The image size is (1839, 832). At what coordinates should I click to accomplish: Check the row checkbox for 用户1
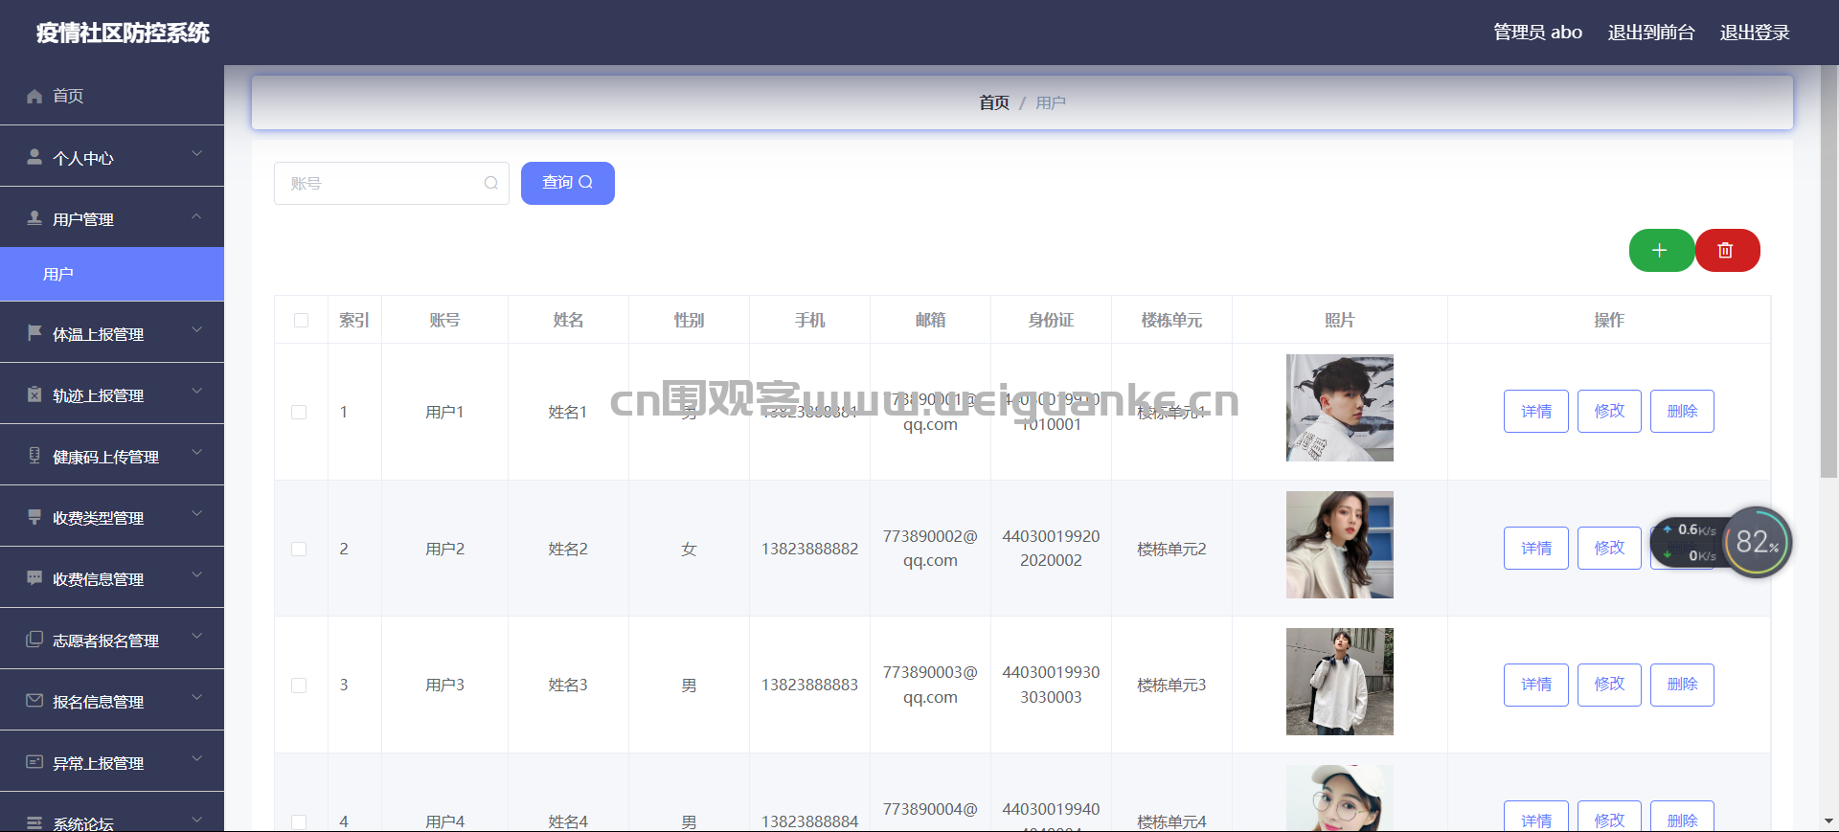299,412
